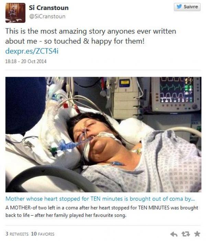This screenshot has width=206, height=241.
Task: Open the hospital photo preview image
Action: (103, 135)
